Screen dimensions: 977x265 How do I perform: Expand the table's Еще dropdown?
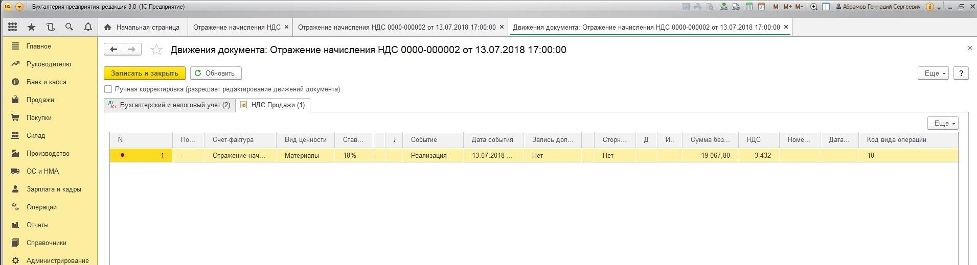point(943,123)
